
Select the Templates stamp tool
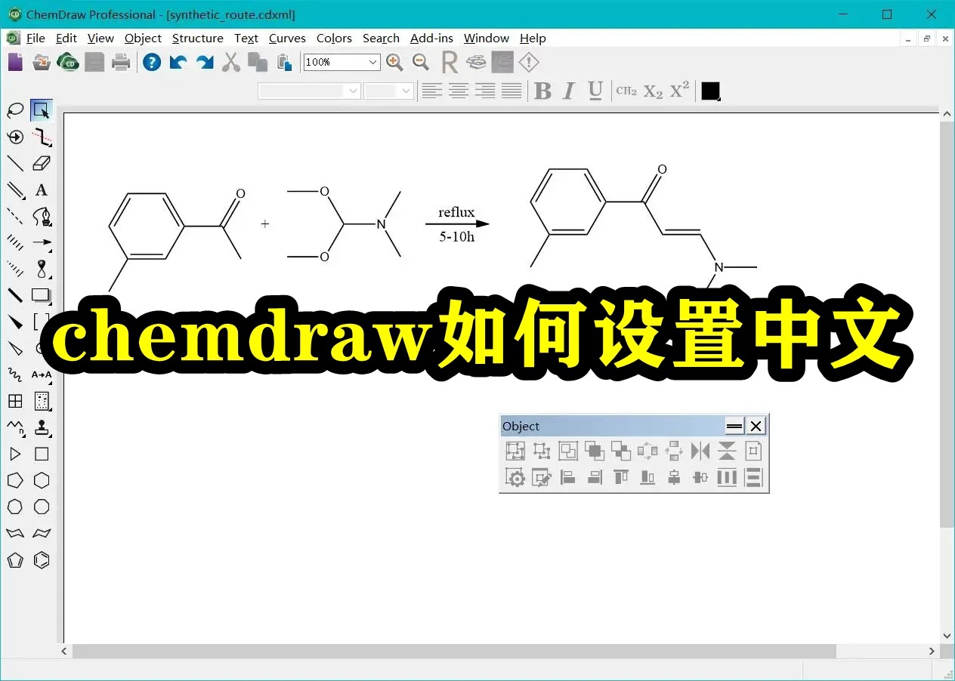click(x=42, y=427)
